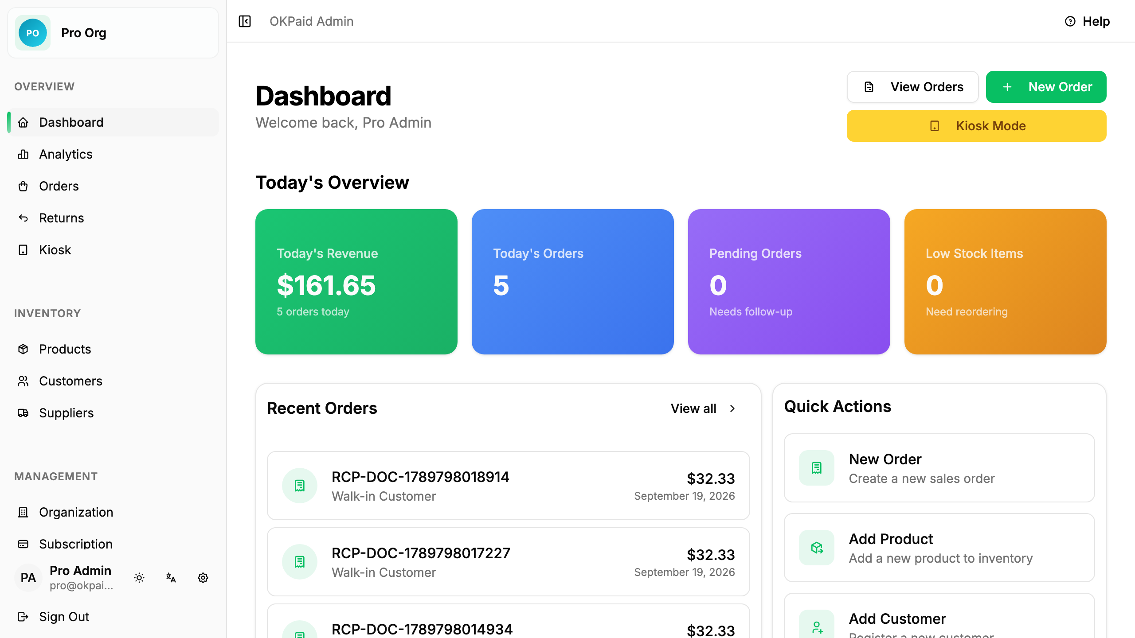Open Help in the top bar

tap(1087, 21)
